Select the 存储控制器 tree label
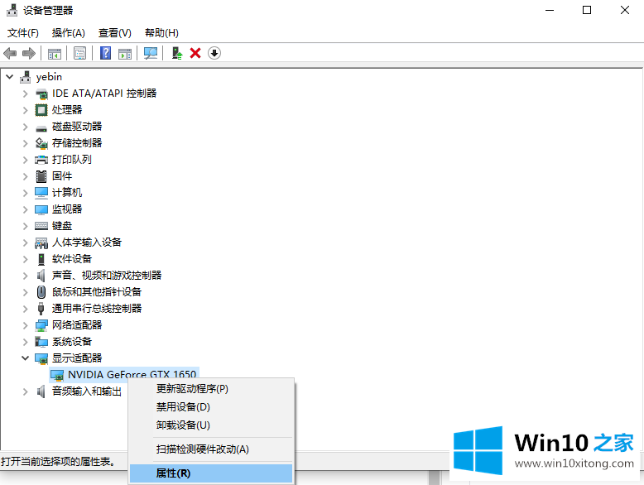The width and height of the screenshot is (644, 485). click(77, 143)
